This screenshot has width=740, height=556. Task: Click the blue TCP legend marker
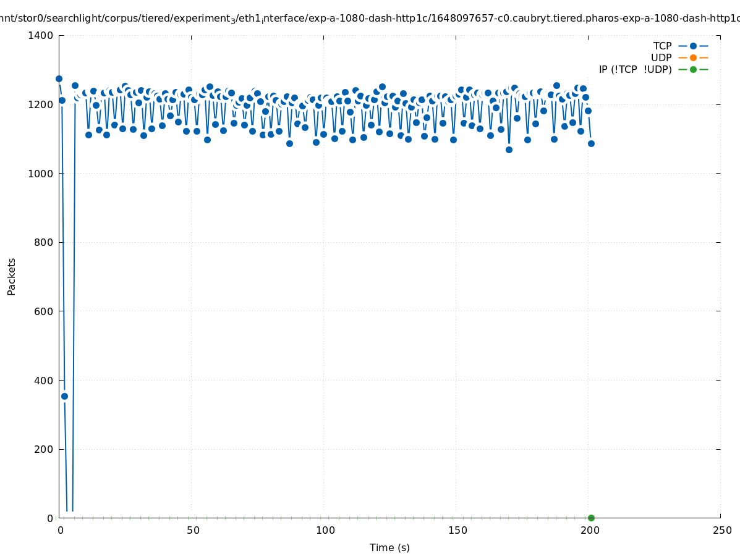tap(693, 46)
